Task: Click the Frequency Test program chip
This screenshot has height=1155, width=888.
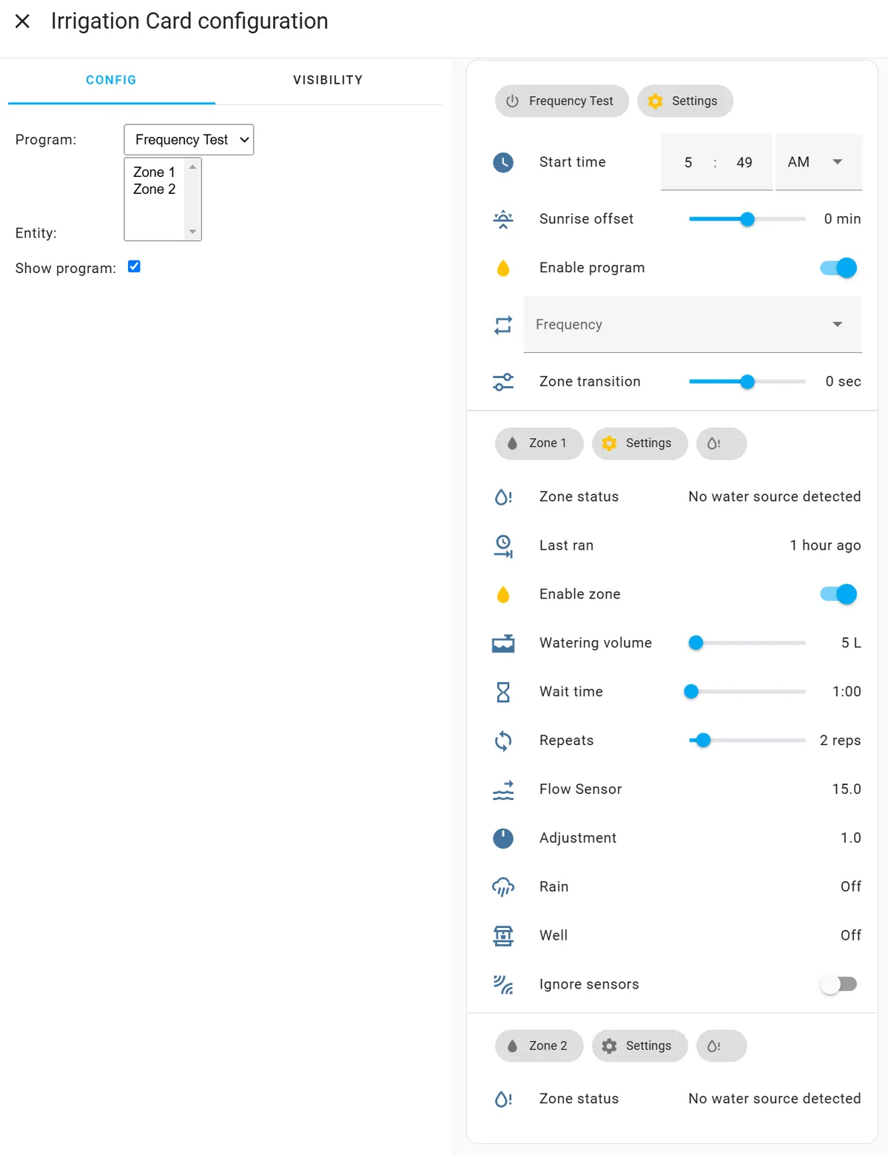Action: pos(562,101)
